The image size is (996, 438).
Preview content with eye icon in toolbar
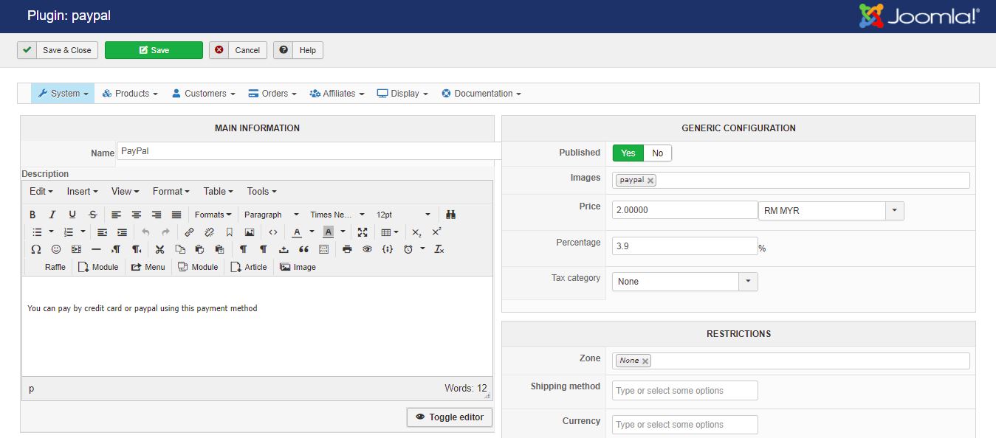(x=367, y=249)
